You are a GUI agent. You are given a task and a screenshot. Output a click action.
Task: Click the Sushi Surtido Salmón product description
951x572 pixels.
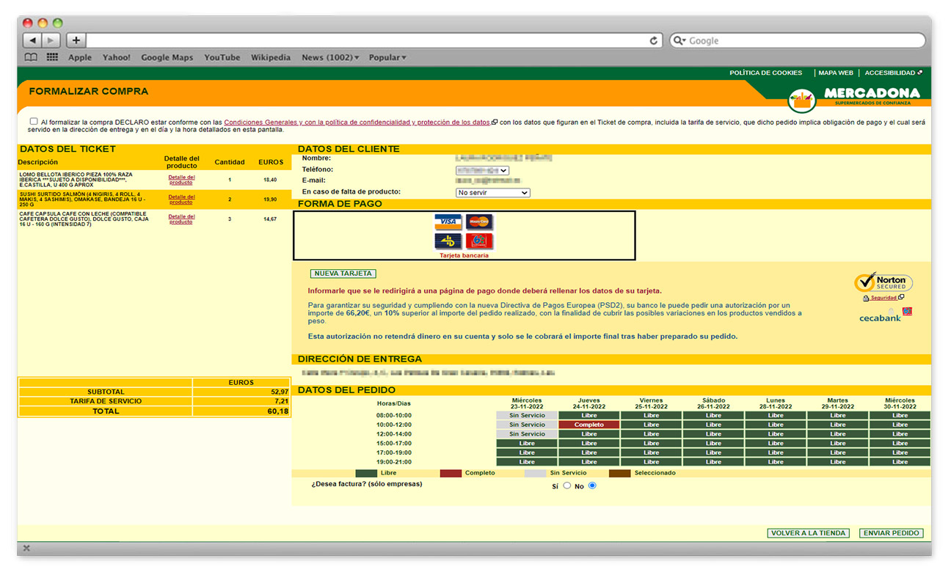tap(82, 199)
